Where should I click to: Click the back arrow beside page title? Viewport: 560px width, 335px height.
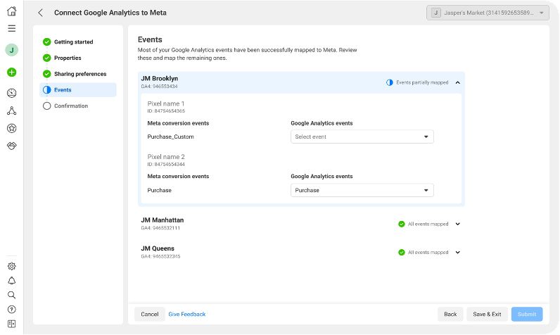click(40, 13)
